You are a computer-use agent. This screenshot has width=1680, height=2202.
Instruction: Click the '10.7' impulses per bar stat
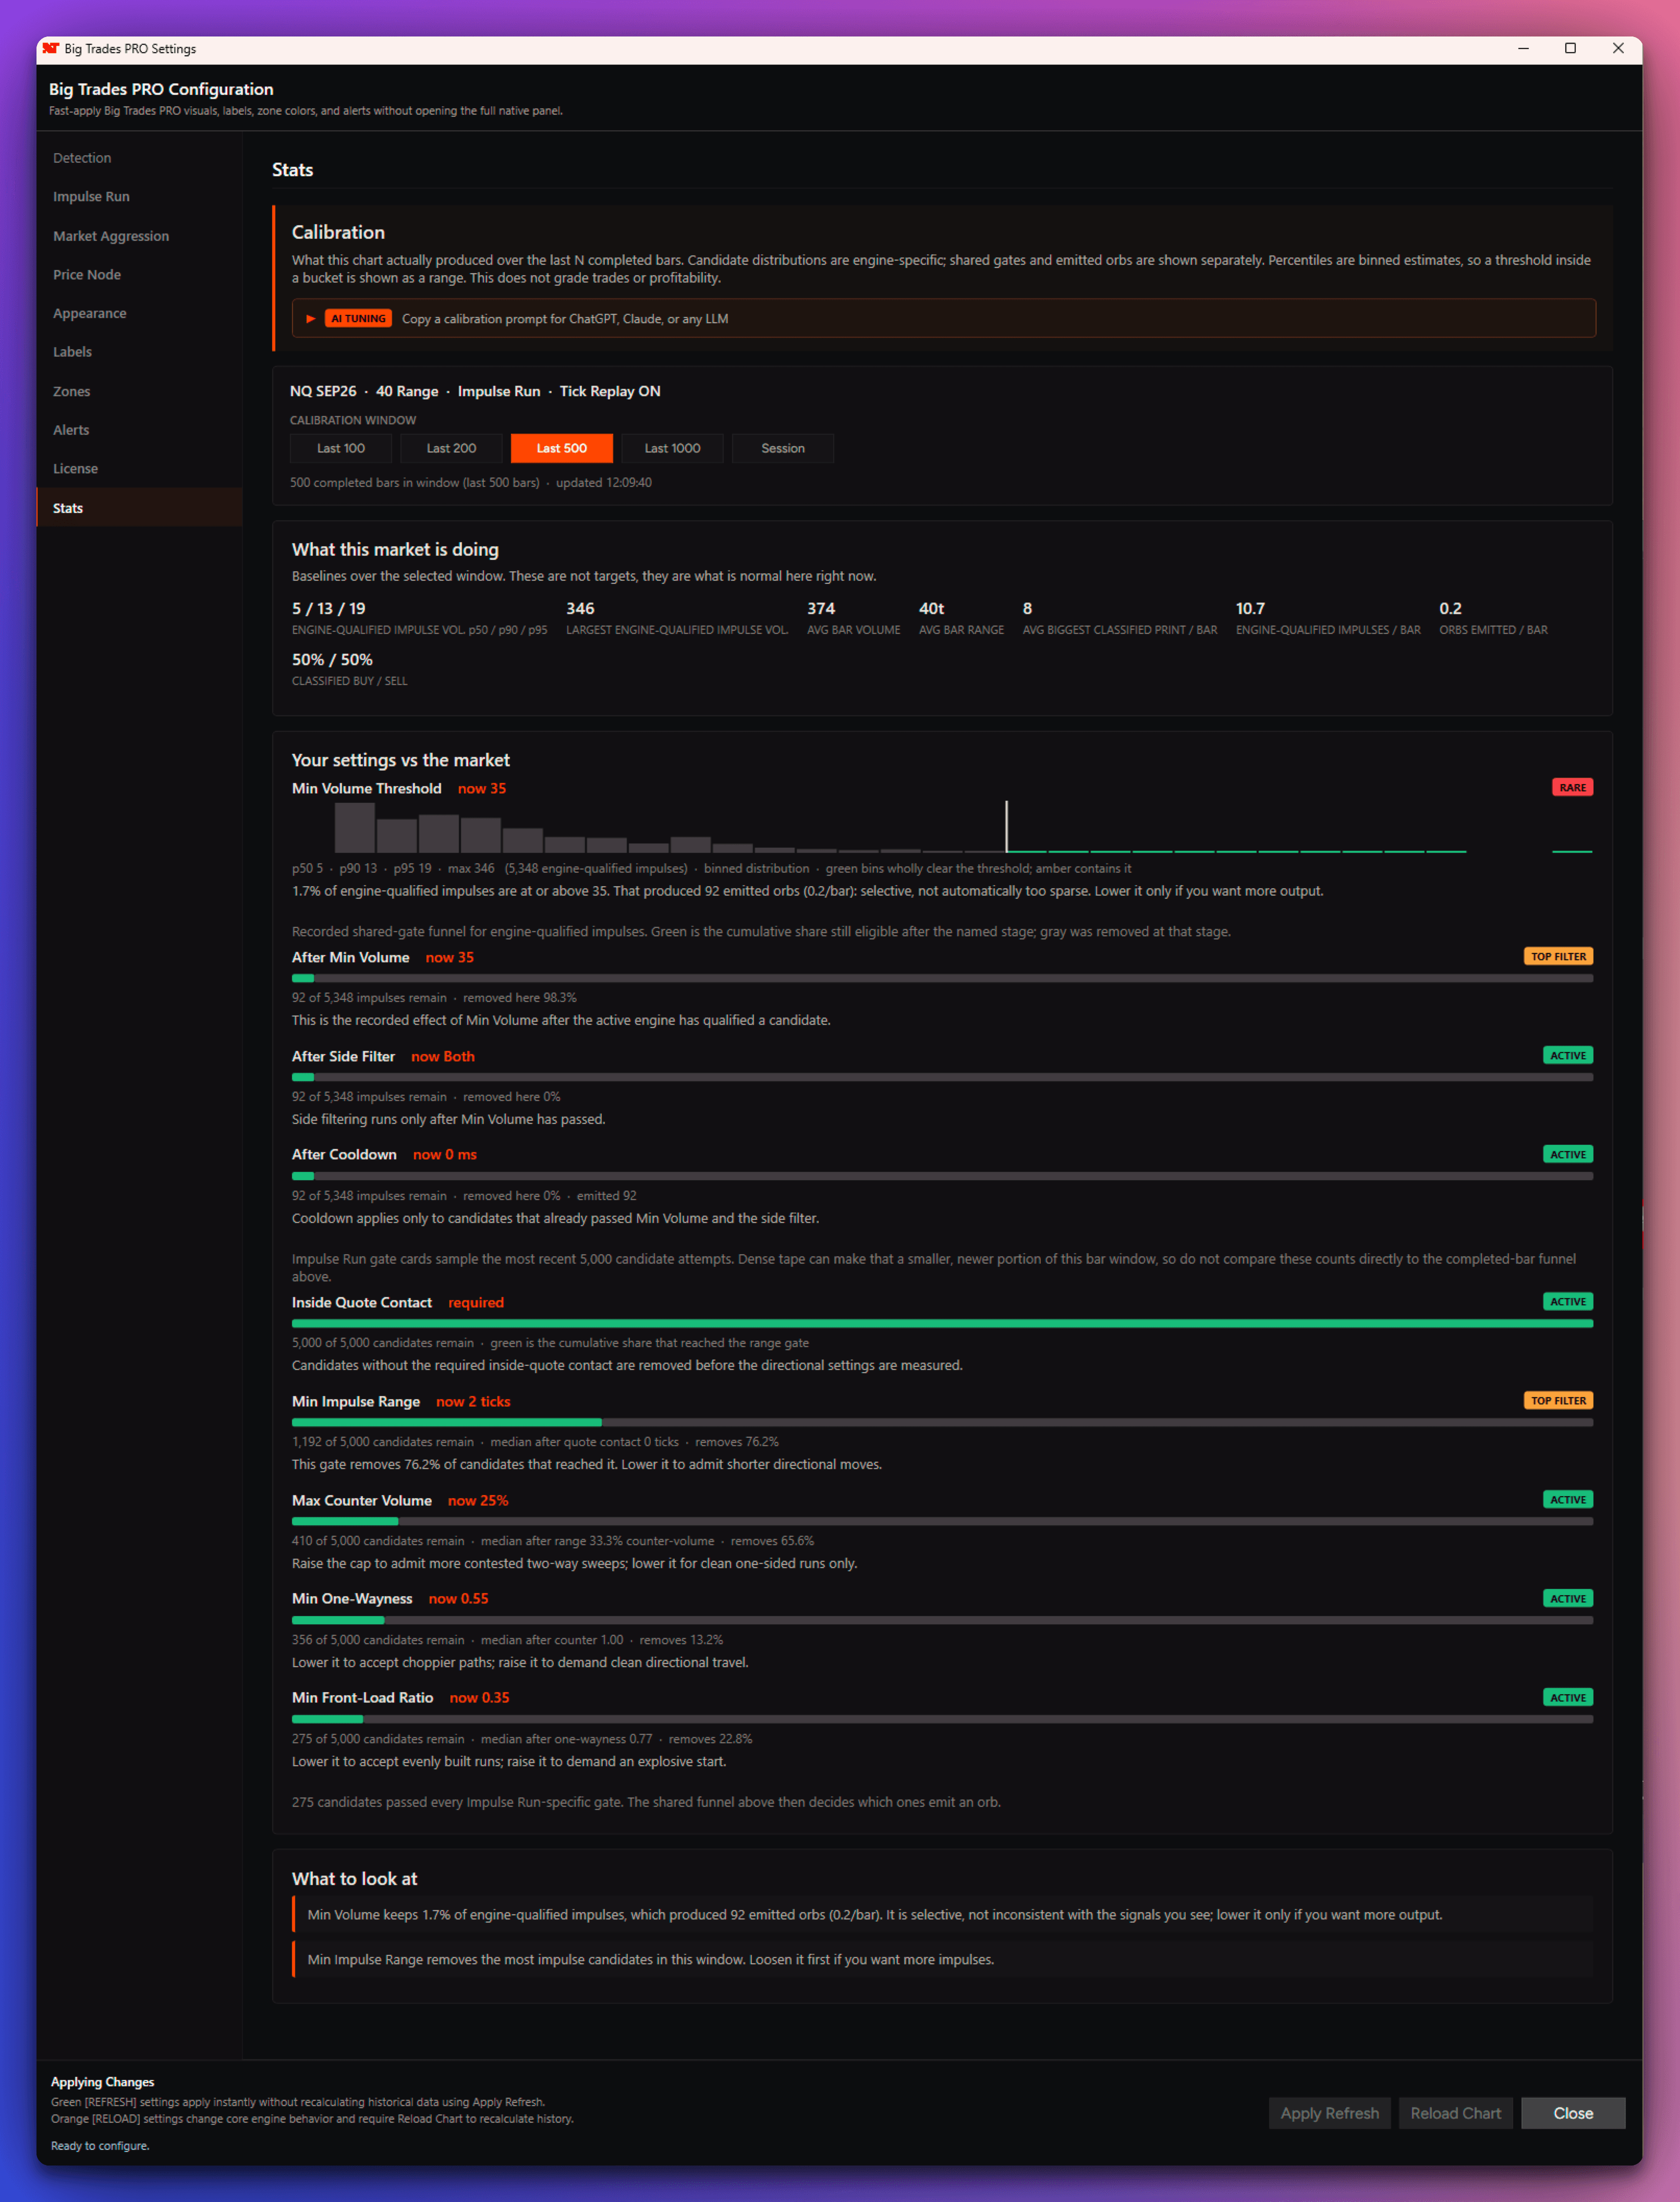coord(1250,609)
